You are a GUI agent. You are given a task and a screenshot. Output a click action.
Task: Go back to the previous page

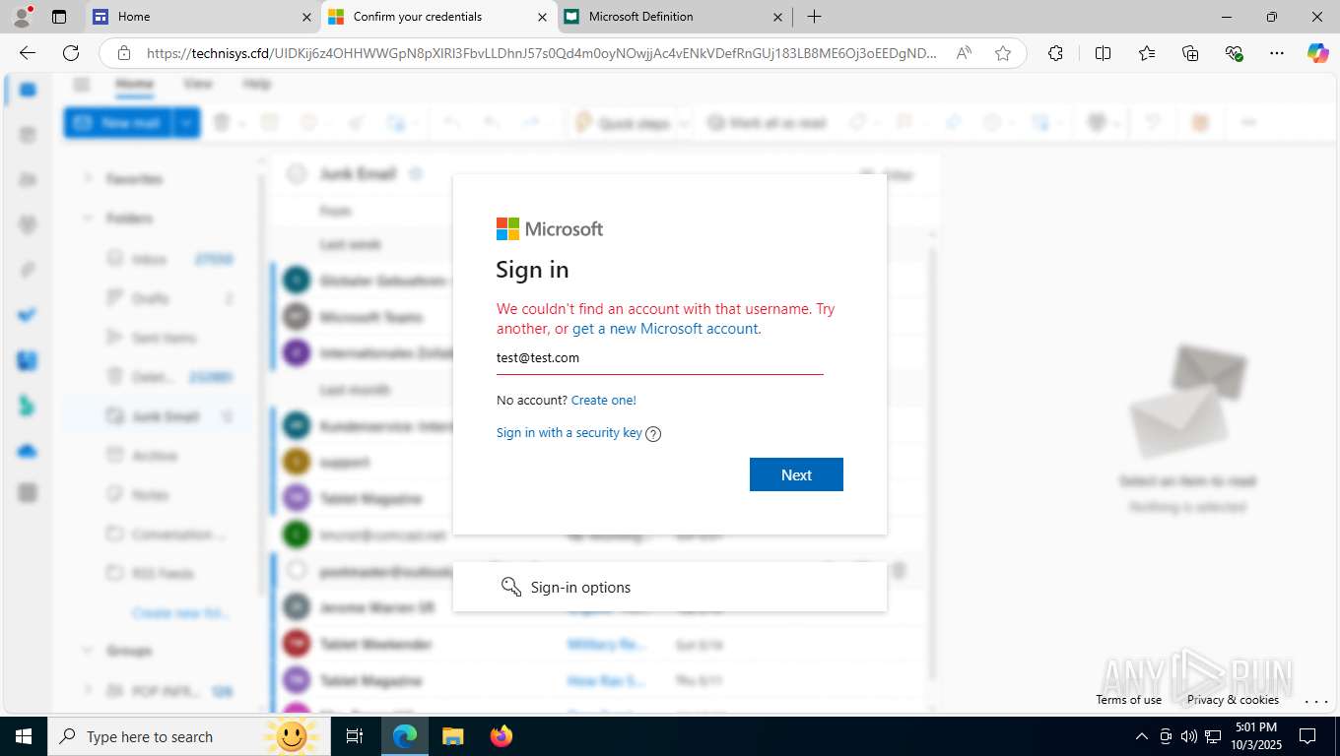pos(28,53)
